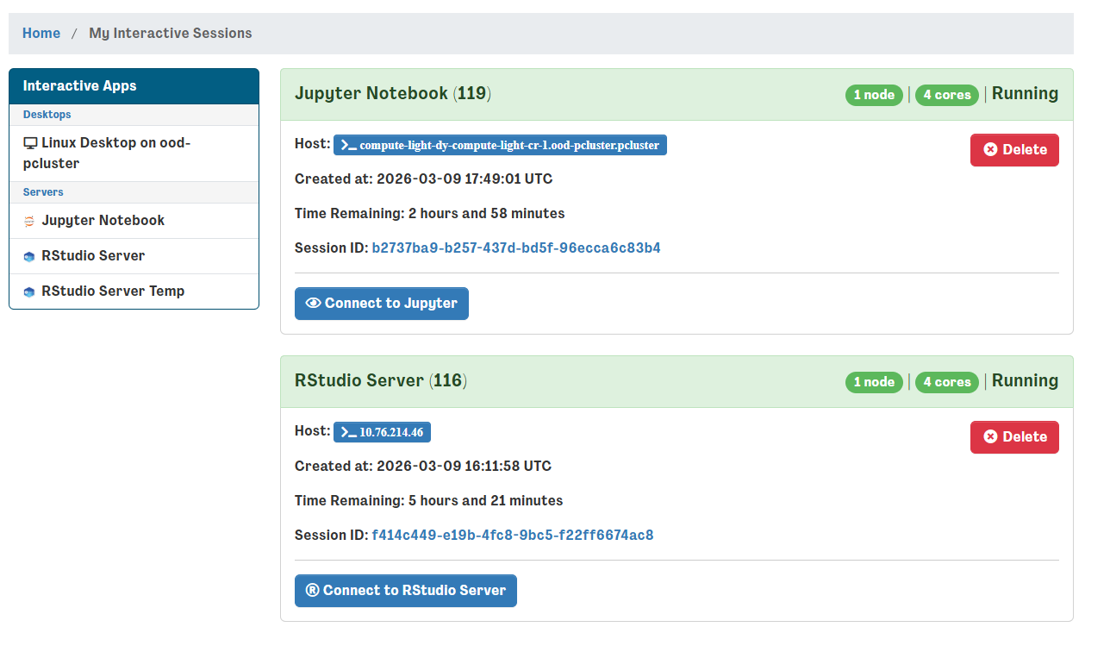Screen dimensions: 1110x652
Task: Click Created at 2026-03-09 17:49:01 UTC text
Action: pos(423,179)
